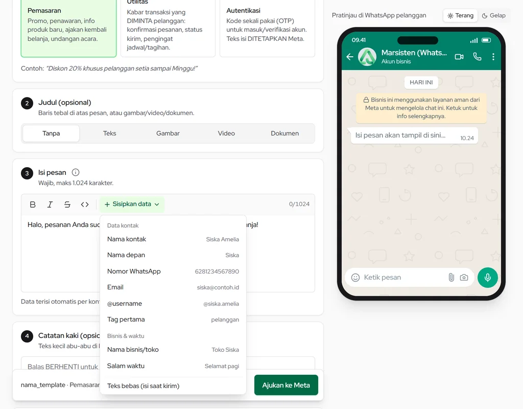
Task: Choose Tanpa header option
Action: pos(51,133)
